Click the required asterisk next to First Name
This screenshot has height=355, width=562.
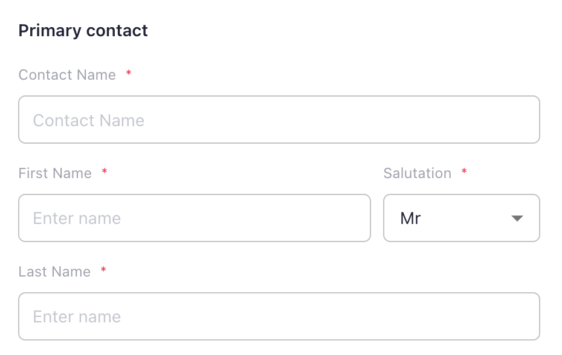coord(104,171)
